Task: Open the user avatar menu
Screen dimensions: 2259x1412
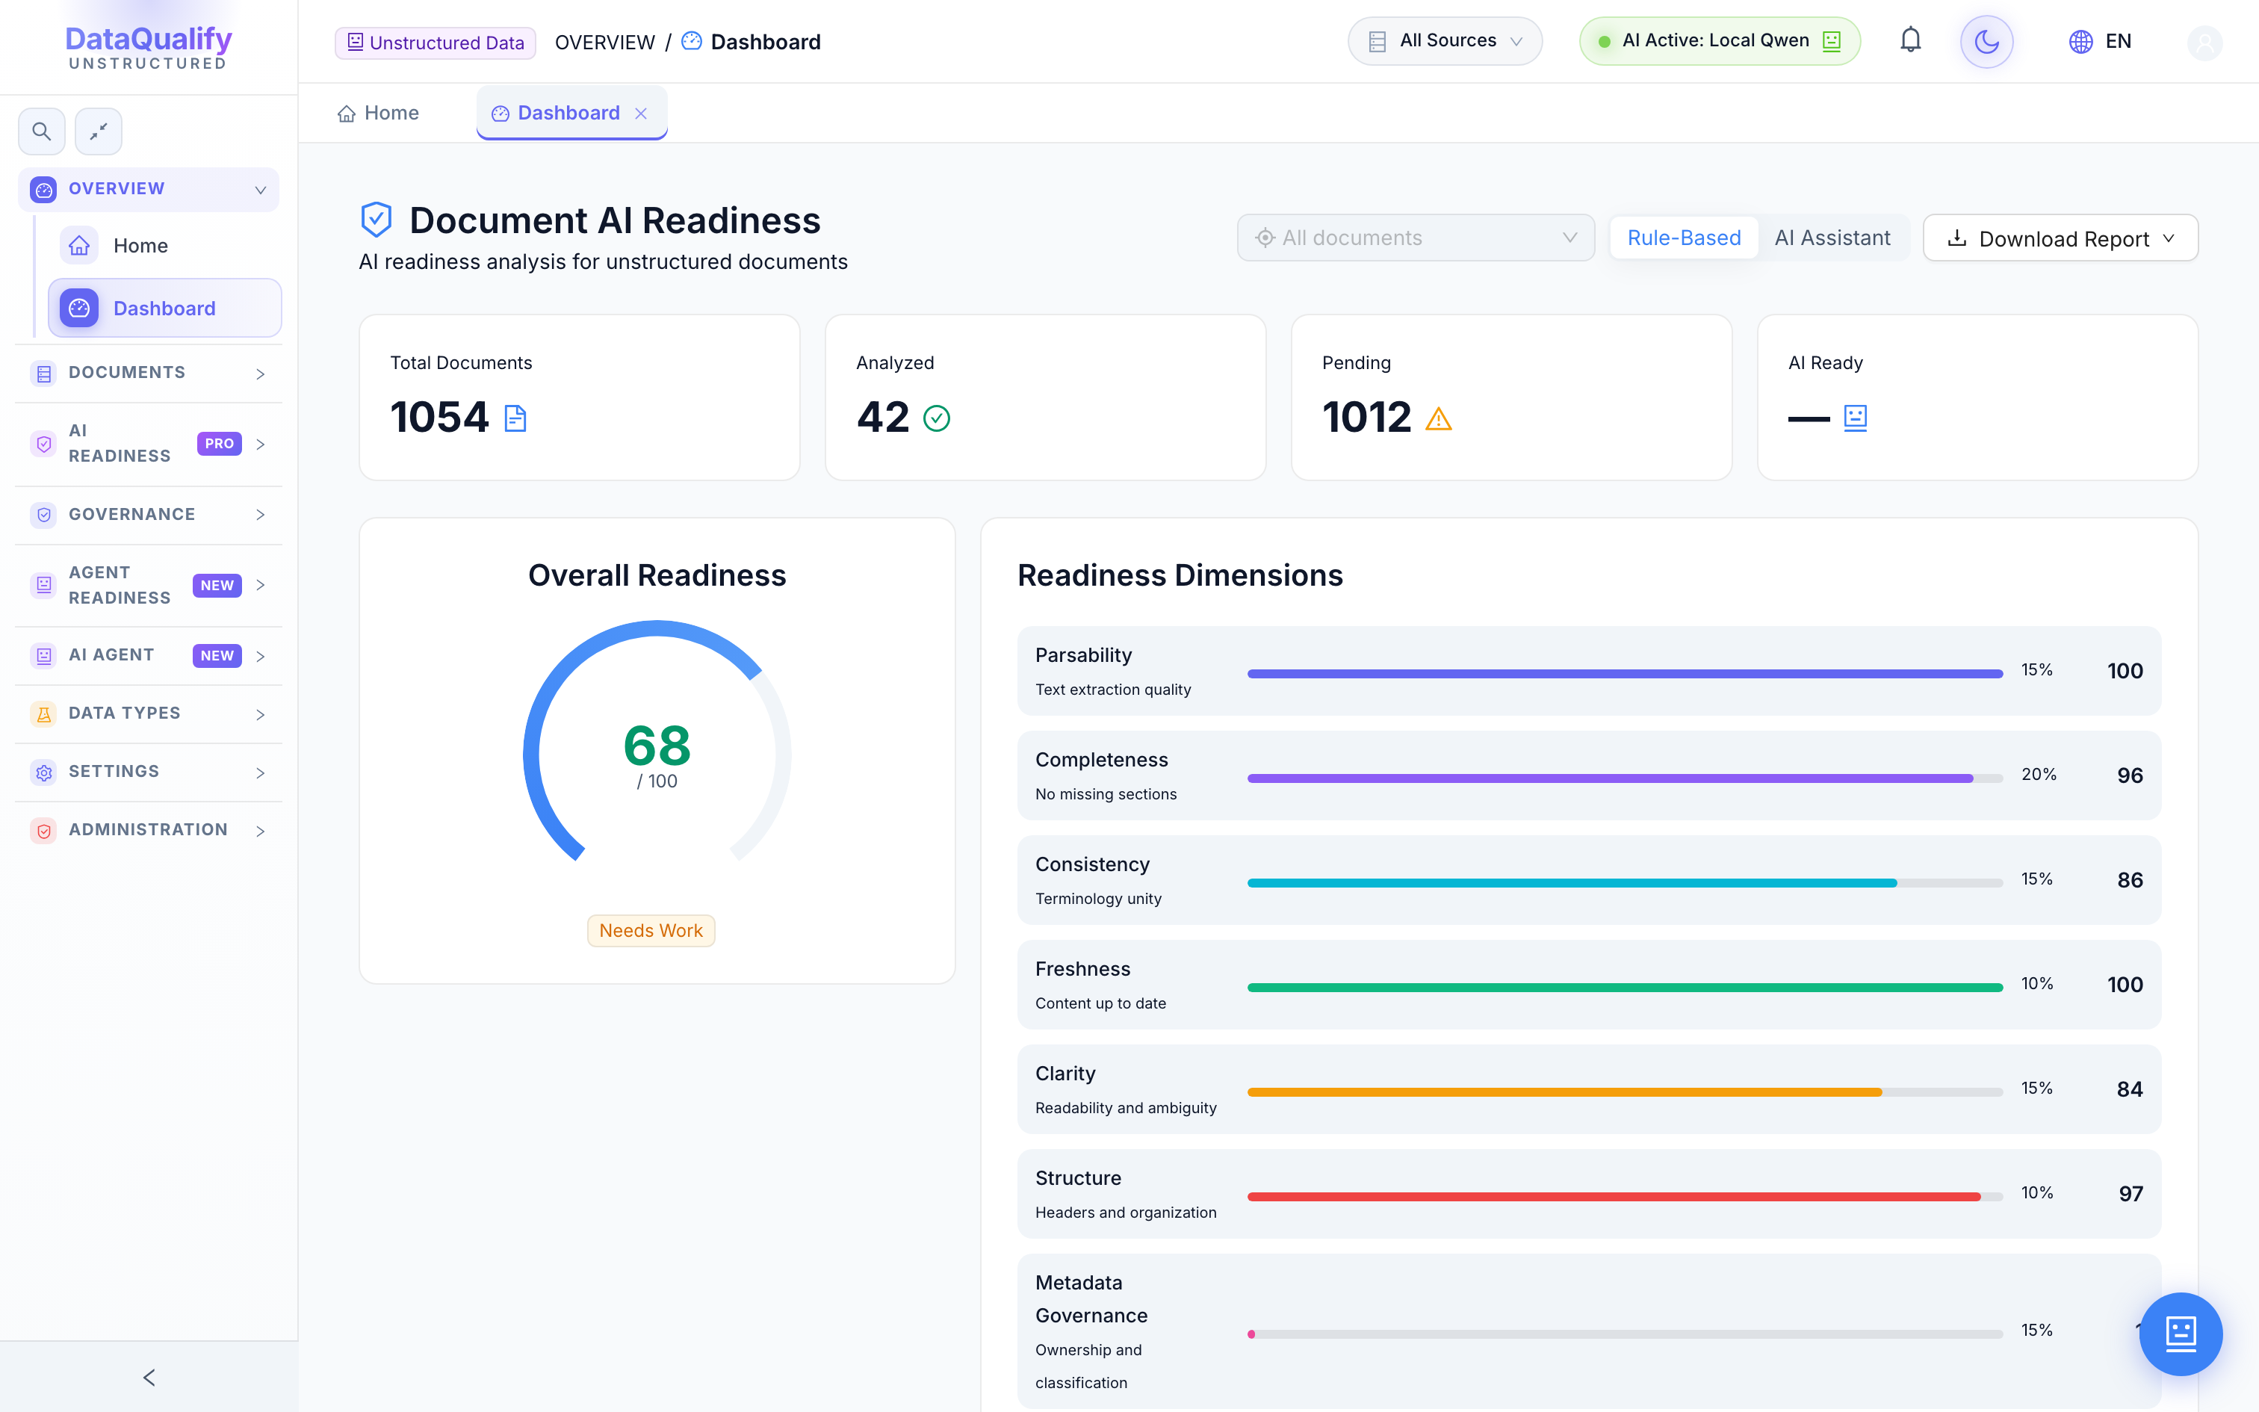Action: click(2205, 42)
